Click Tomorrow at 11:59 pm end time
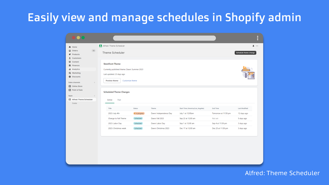The image size is (329, 185). click(221, 113)
